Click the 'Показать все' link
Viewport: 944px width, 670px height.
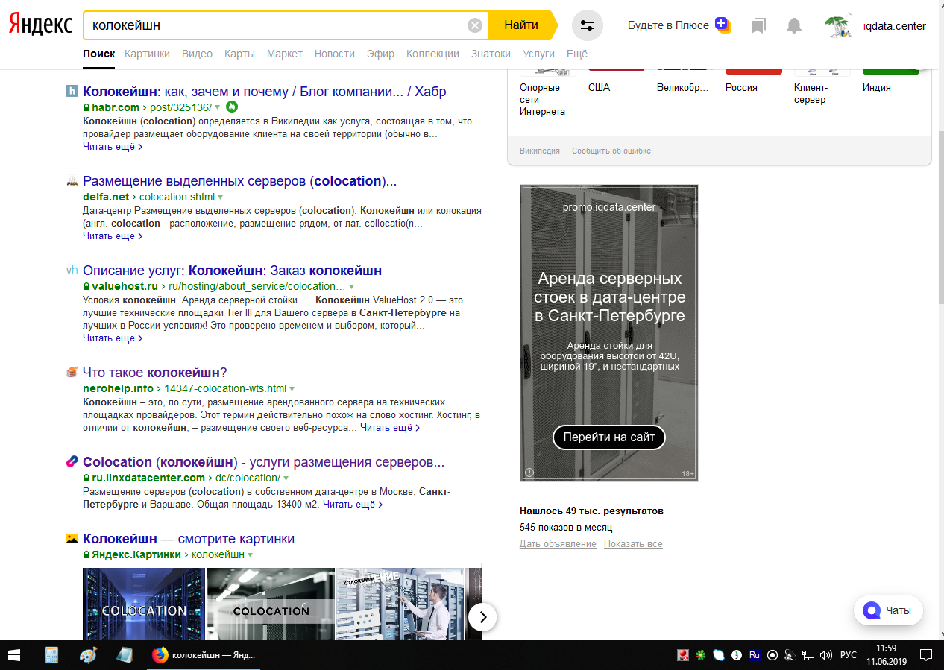coord(634,544)
